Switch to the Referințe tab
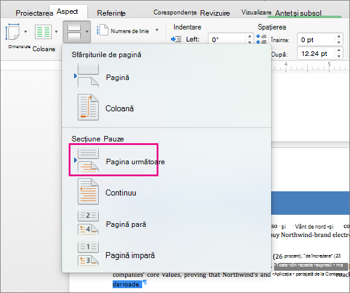 [111, 13]
